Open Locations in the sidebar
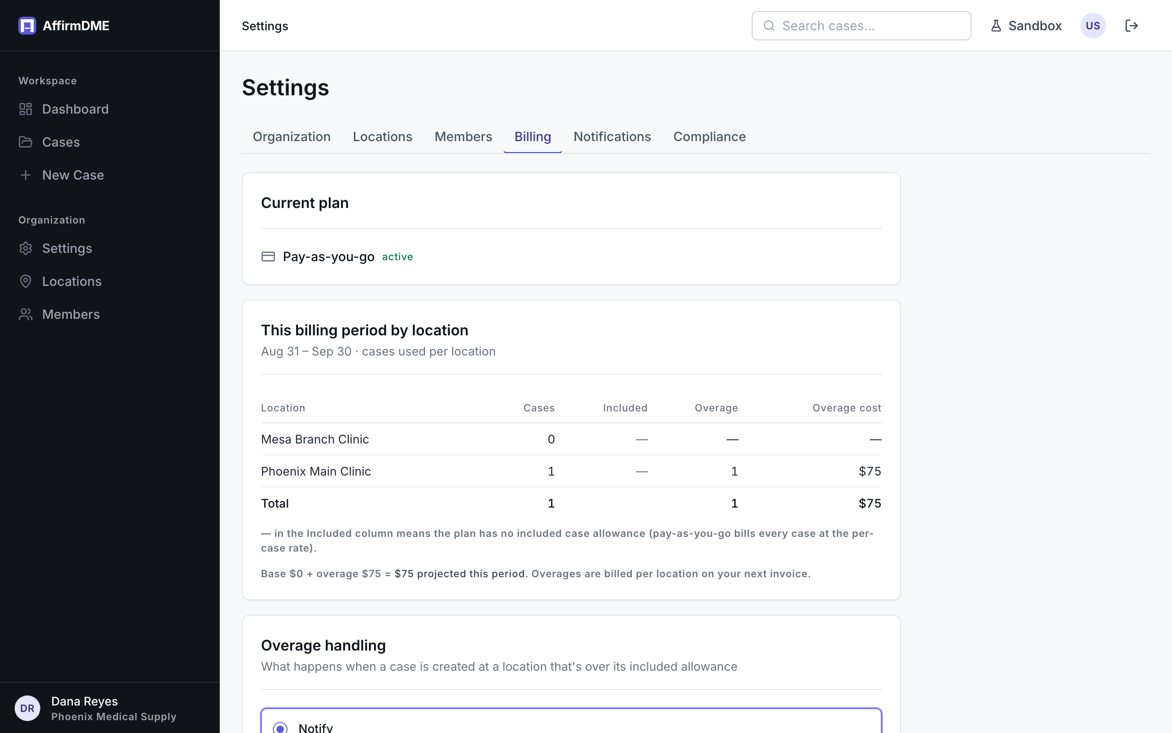Screen dimensions: 1172x733 point(60,281)
